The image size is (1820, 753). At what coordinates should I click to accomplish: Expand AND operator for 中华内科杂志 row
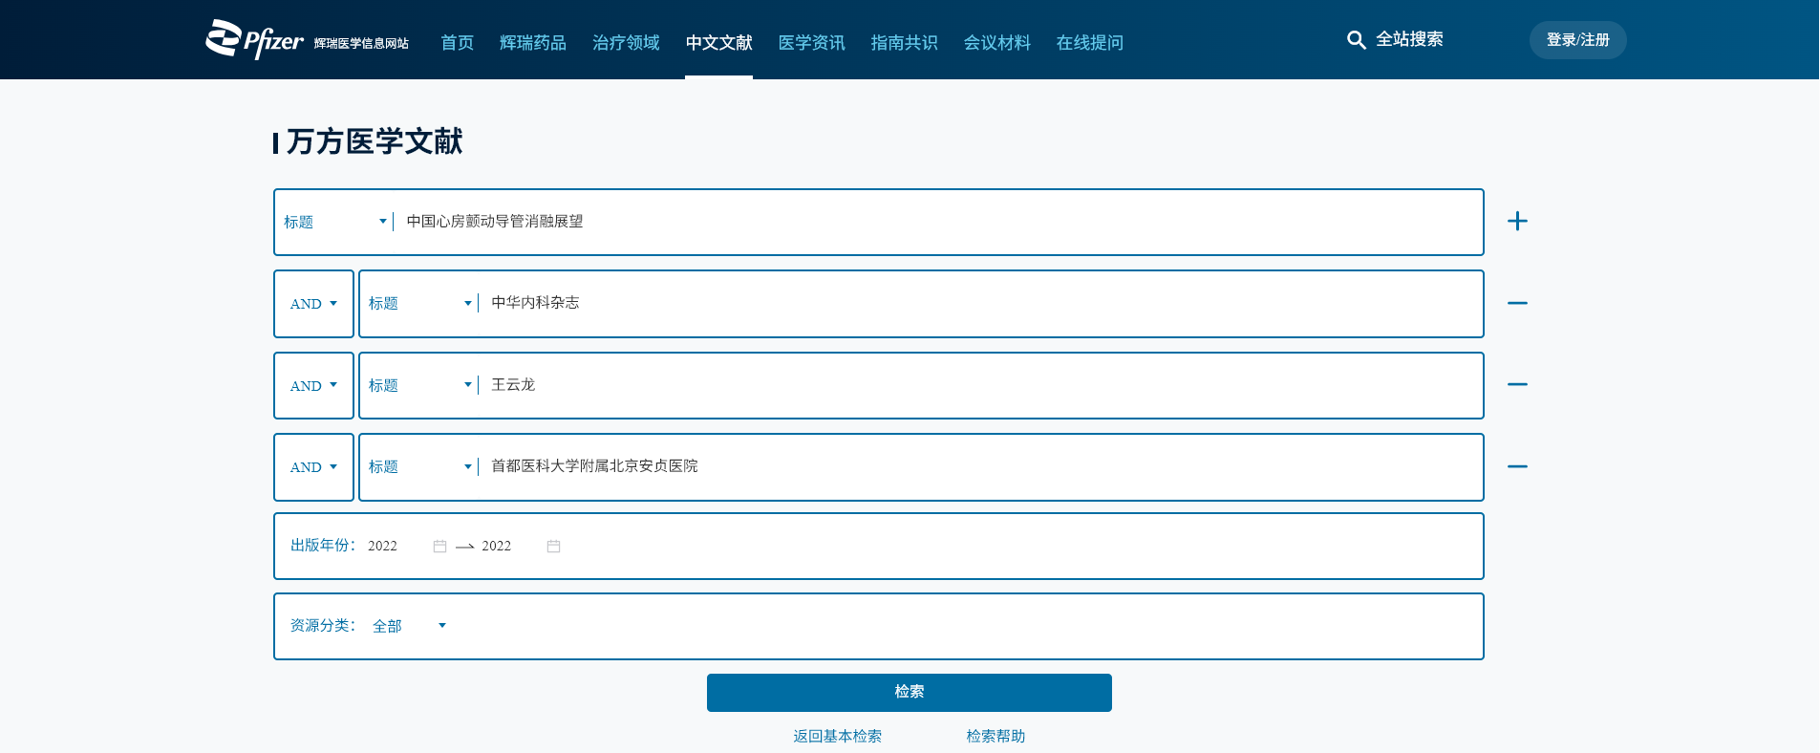coord(313,304)
